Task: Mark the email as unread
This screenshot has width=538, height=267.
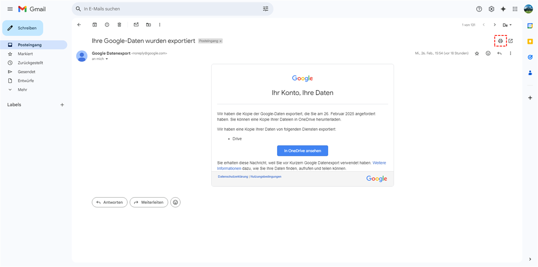Action: point(136,25)
